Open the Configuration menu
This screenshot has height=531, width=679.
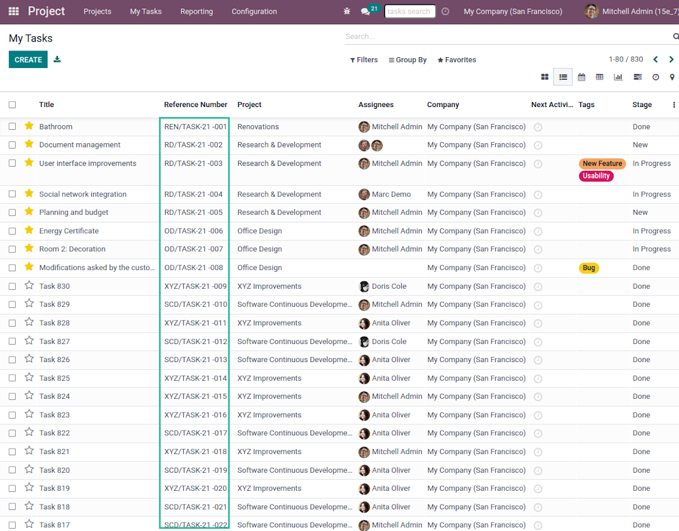[x=254, y=11]
